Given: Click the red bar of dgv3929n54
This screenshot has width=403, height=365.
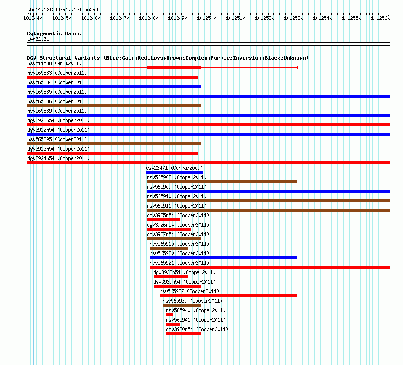Looking at the screenshot, I should tap(178, 286).
